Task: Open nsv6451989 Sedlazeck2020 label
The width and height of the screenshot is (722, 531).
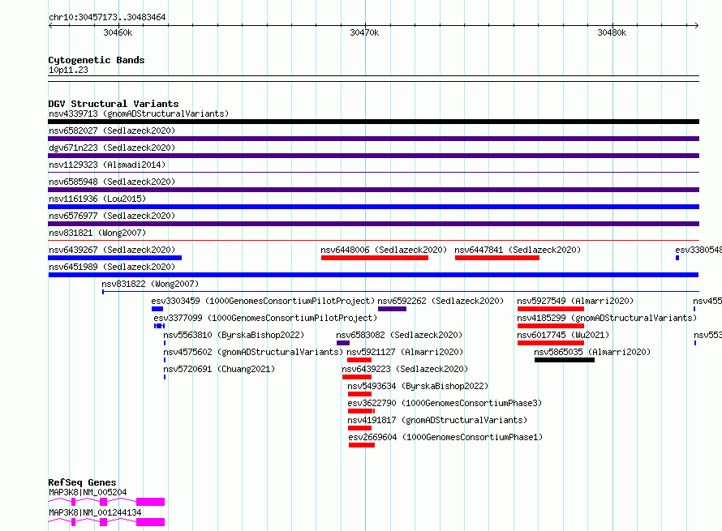Action: coord(112,267)
